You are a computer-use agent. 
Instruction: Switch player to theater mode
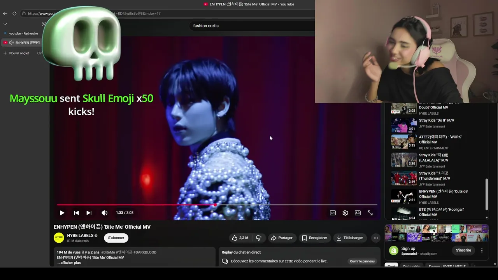coord(358,213)
